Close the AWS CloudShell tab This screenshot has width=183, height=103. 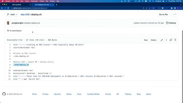pyautogui.click(x=30, y=5)
